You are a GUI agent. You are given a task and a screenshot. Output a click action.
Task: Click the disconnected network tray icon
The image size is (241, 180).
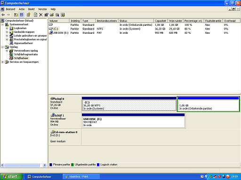215,177
